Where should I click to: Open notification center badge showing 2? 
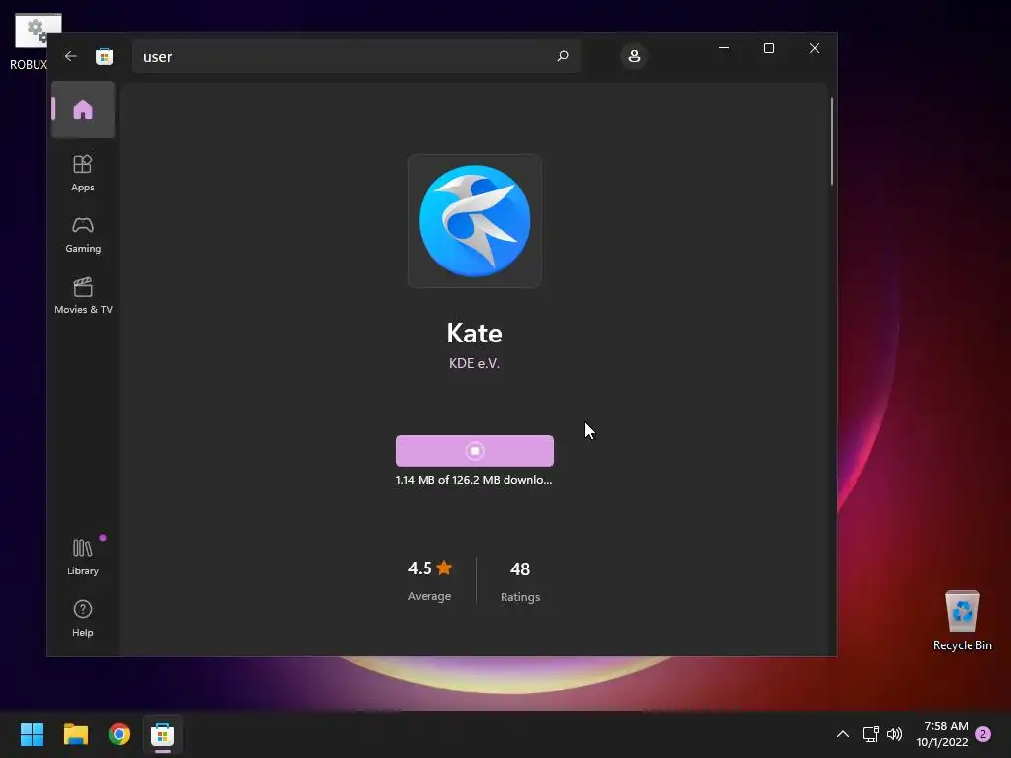(983, 734)
